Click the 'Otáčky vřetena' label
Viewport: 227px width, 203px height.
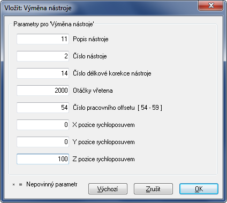point(93,91)
